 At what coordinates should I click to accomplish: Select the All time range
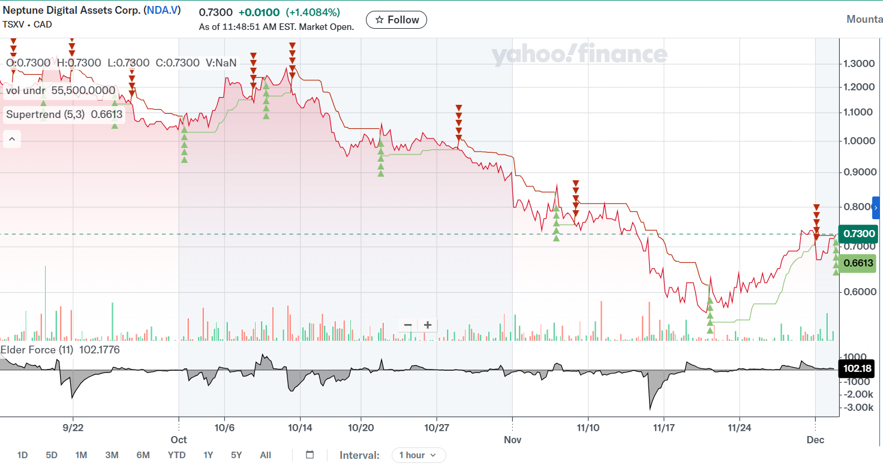tap(265, 455)
